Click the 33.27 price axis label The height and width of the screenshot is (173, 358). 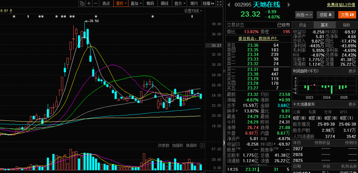point(214,45)
